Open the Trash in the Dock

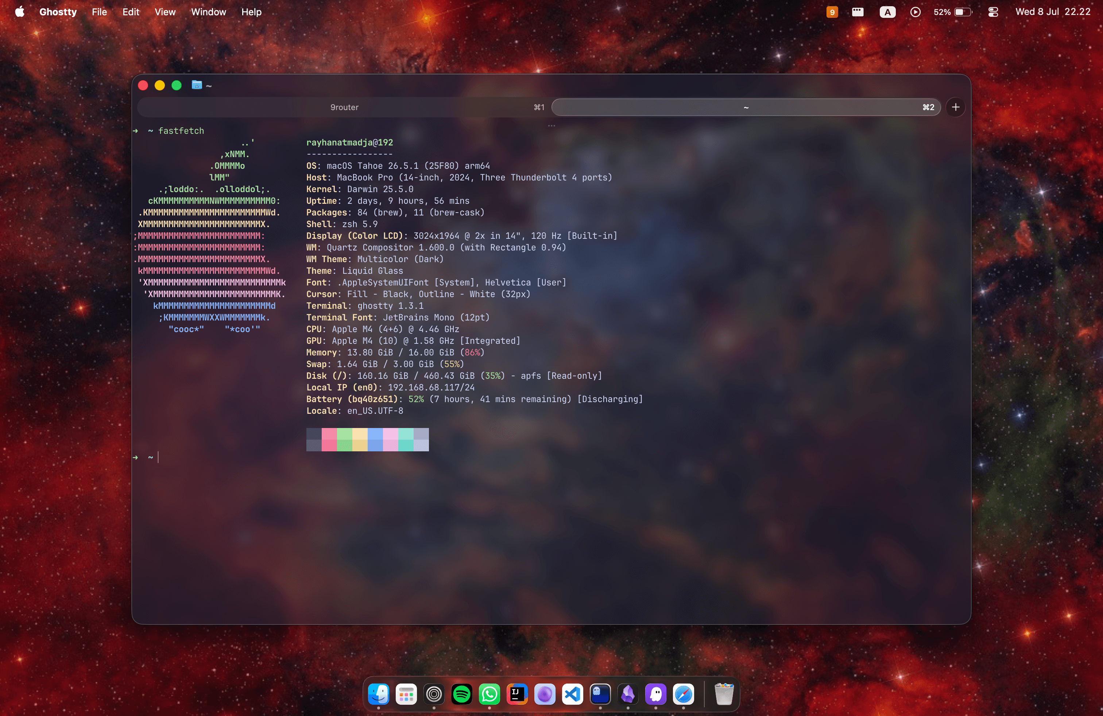(724, 694)
